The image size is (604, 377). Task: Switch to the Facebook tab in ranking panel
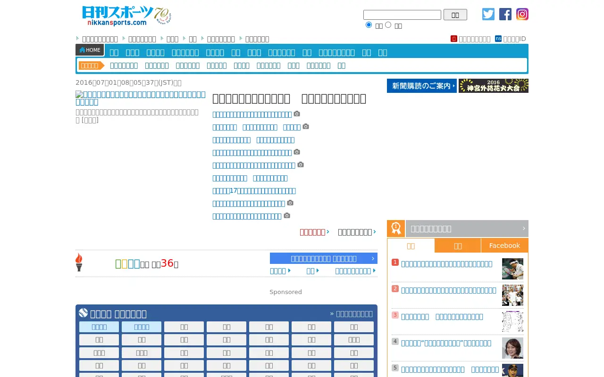pos(504,246)
